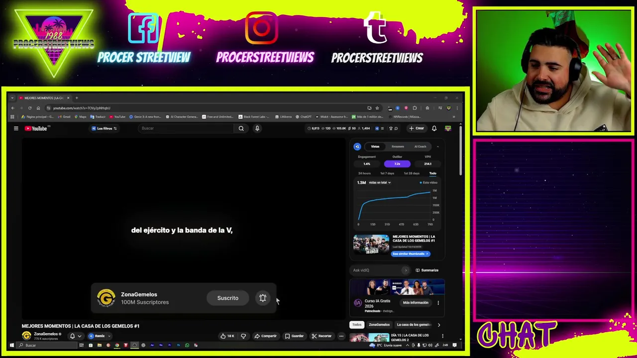Open the YouTube notifications bell
Screen dimensions: 637x358
(x=434, y=128)
